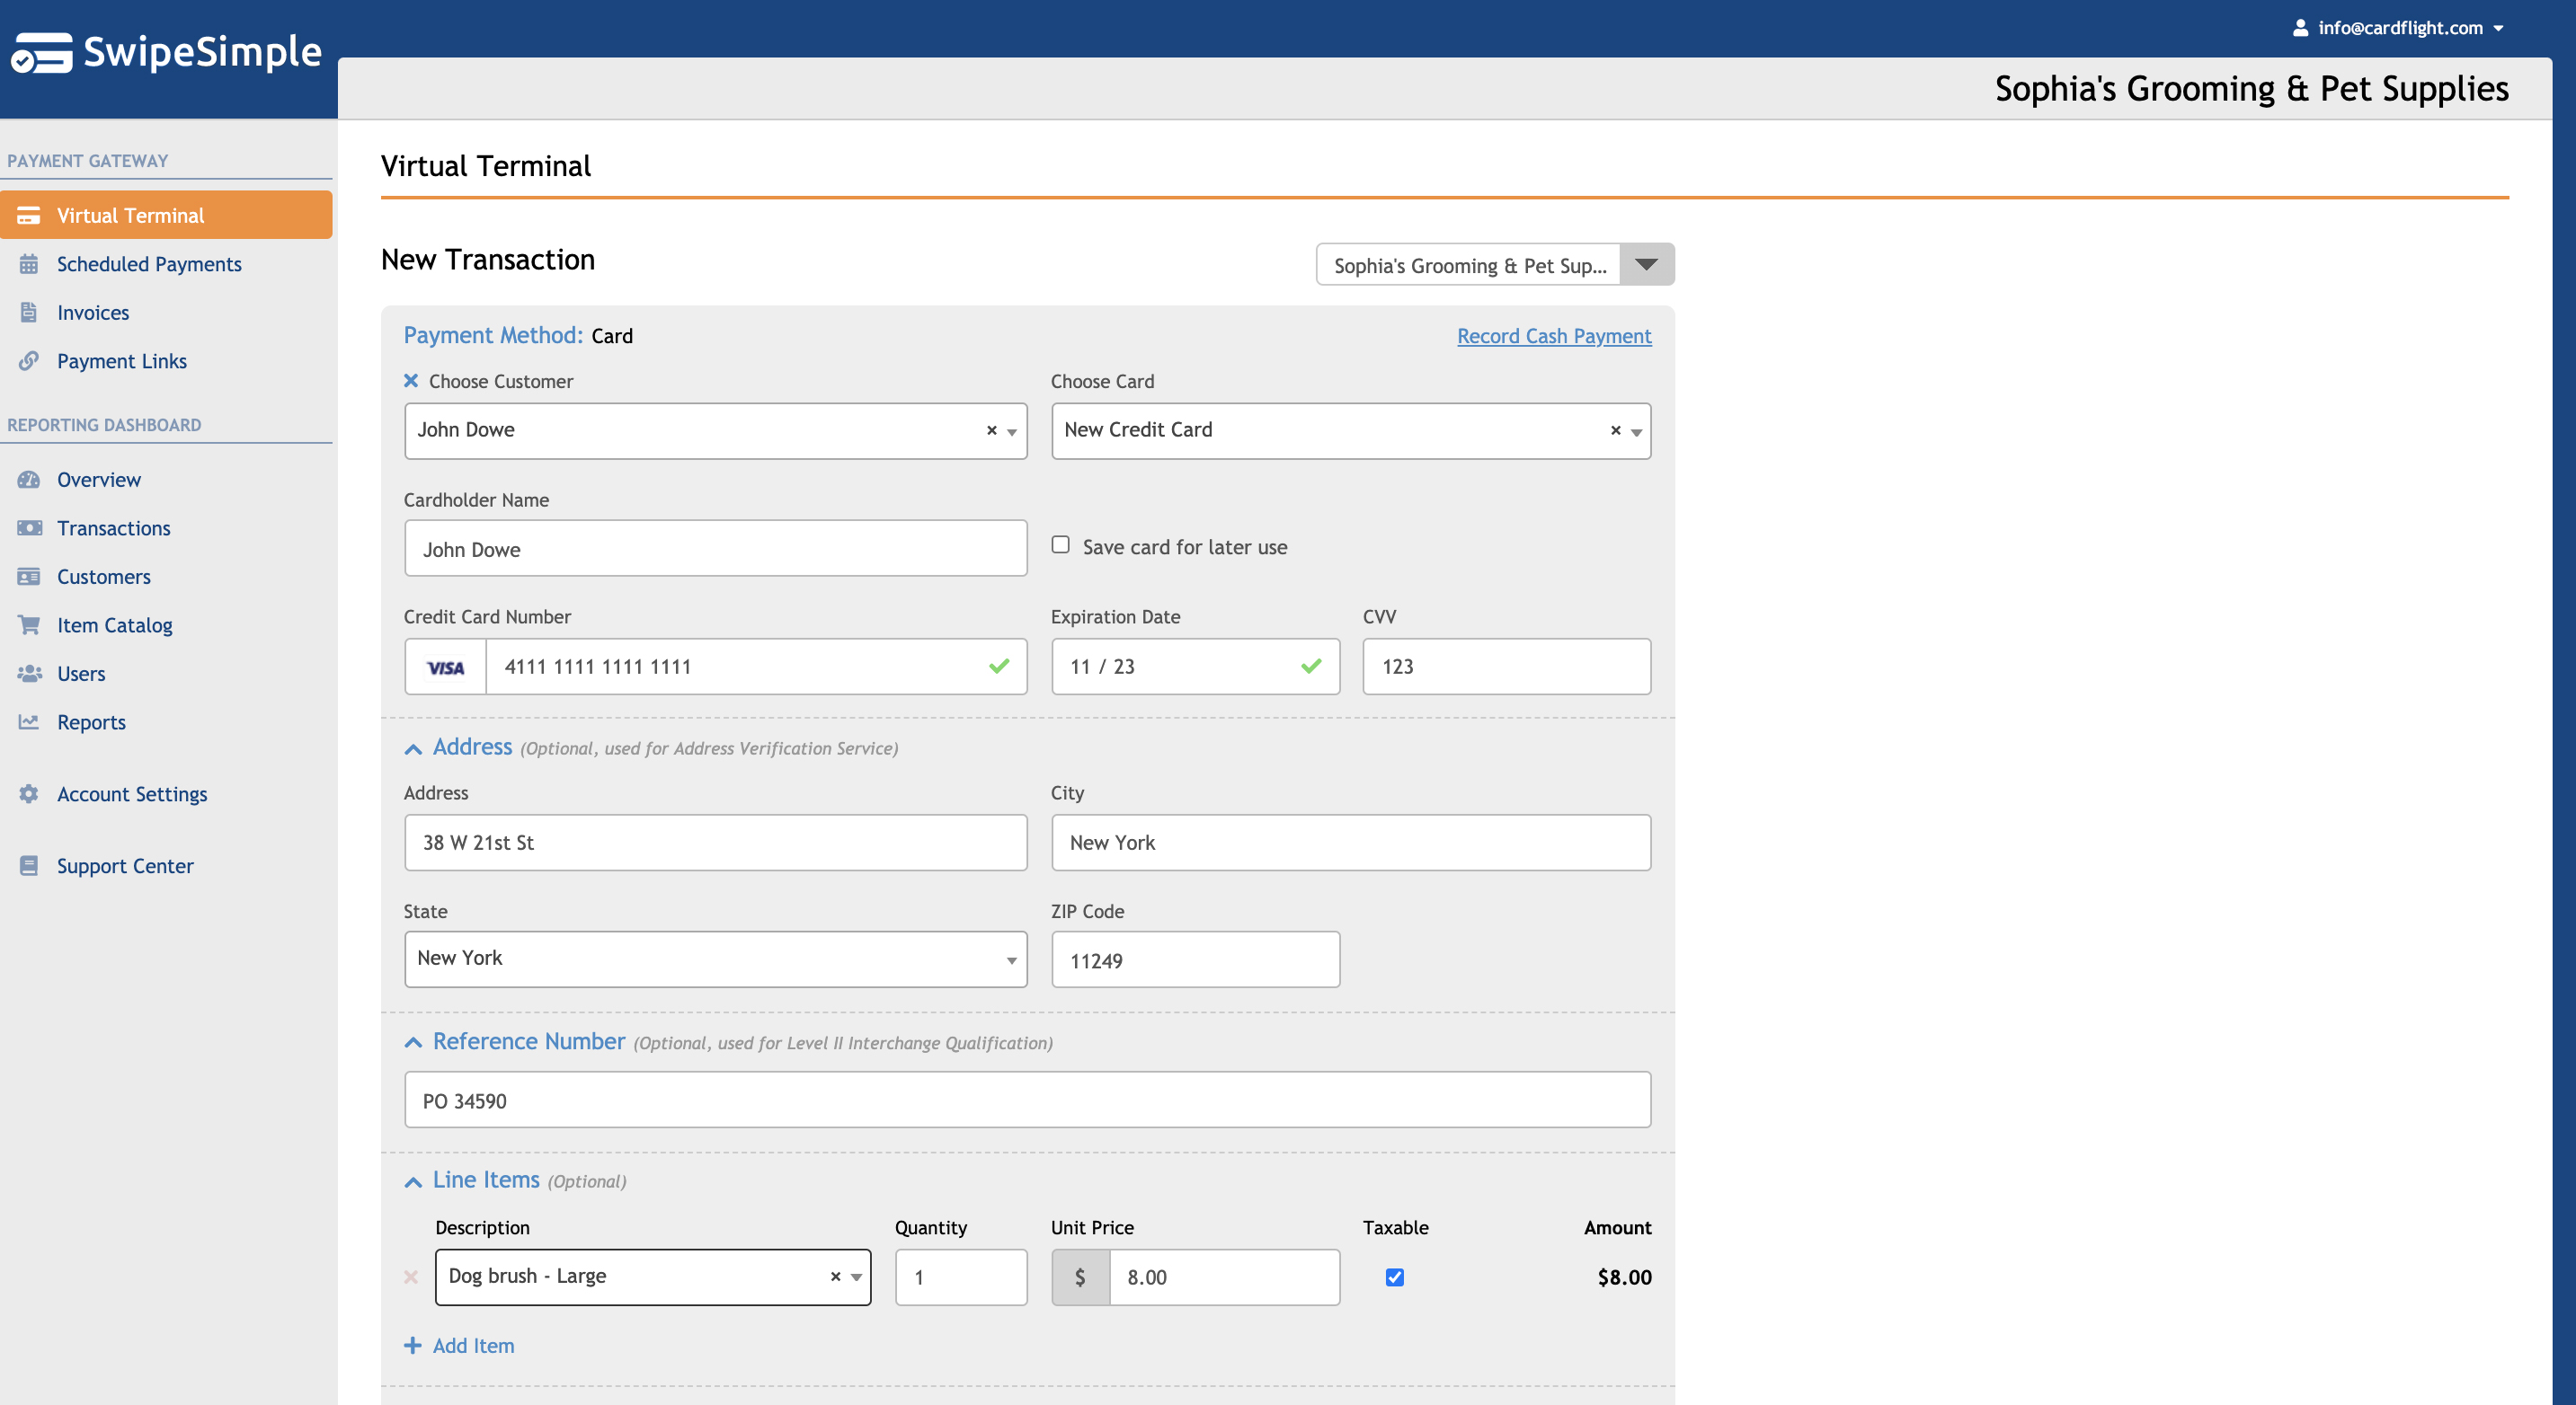Uncheck the Taxable checkbox
The image size is (2576, 1405).
click(x=1394, y=1277)
